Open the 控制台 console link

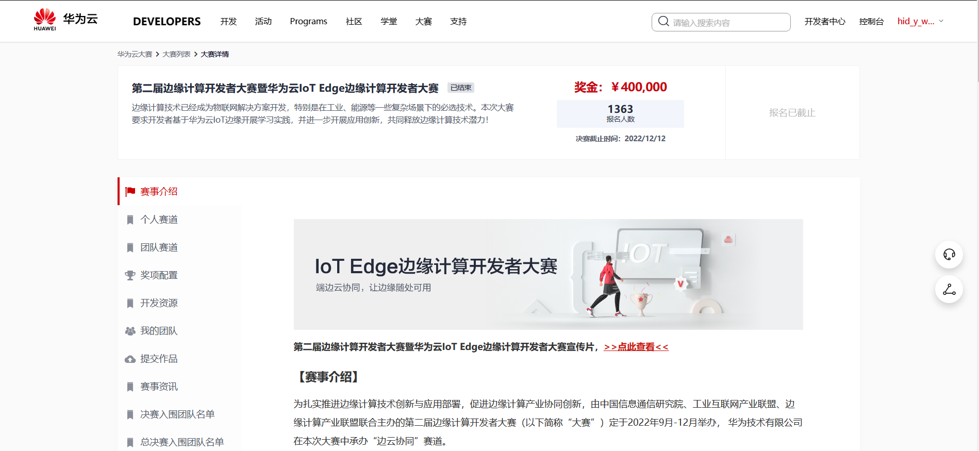point(872,22)
